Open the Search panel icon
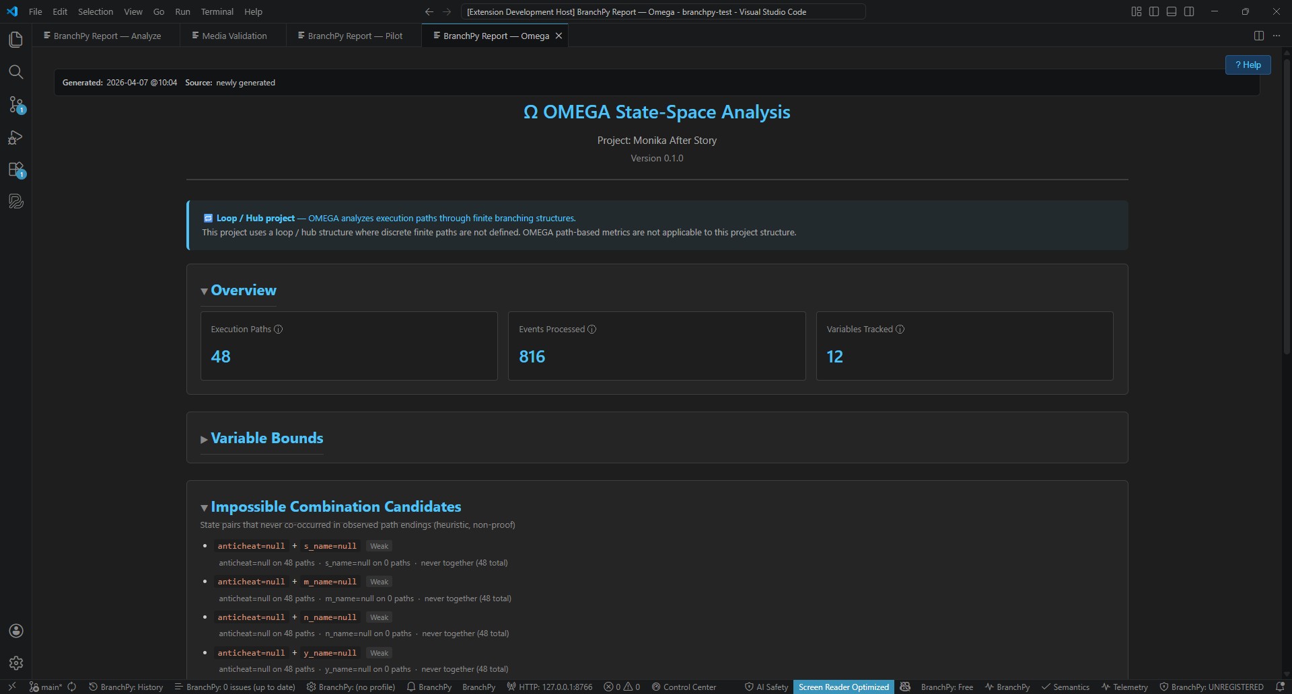 [x=15, y=72]
